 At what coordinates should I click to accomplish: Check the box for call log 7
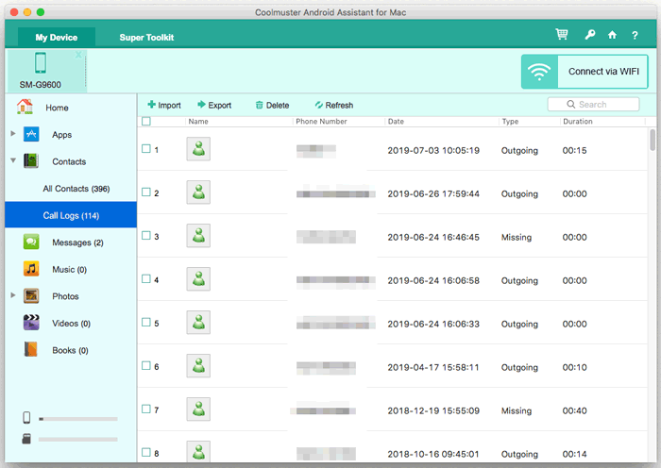146,409
